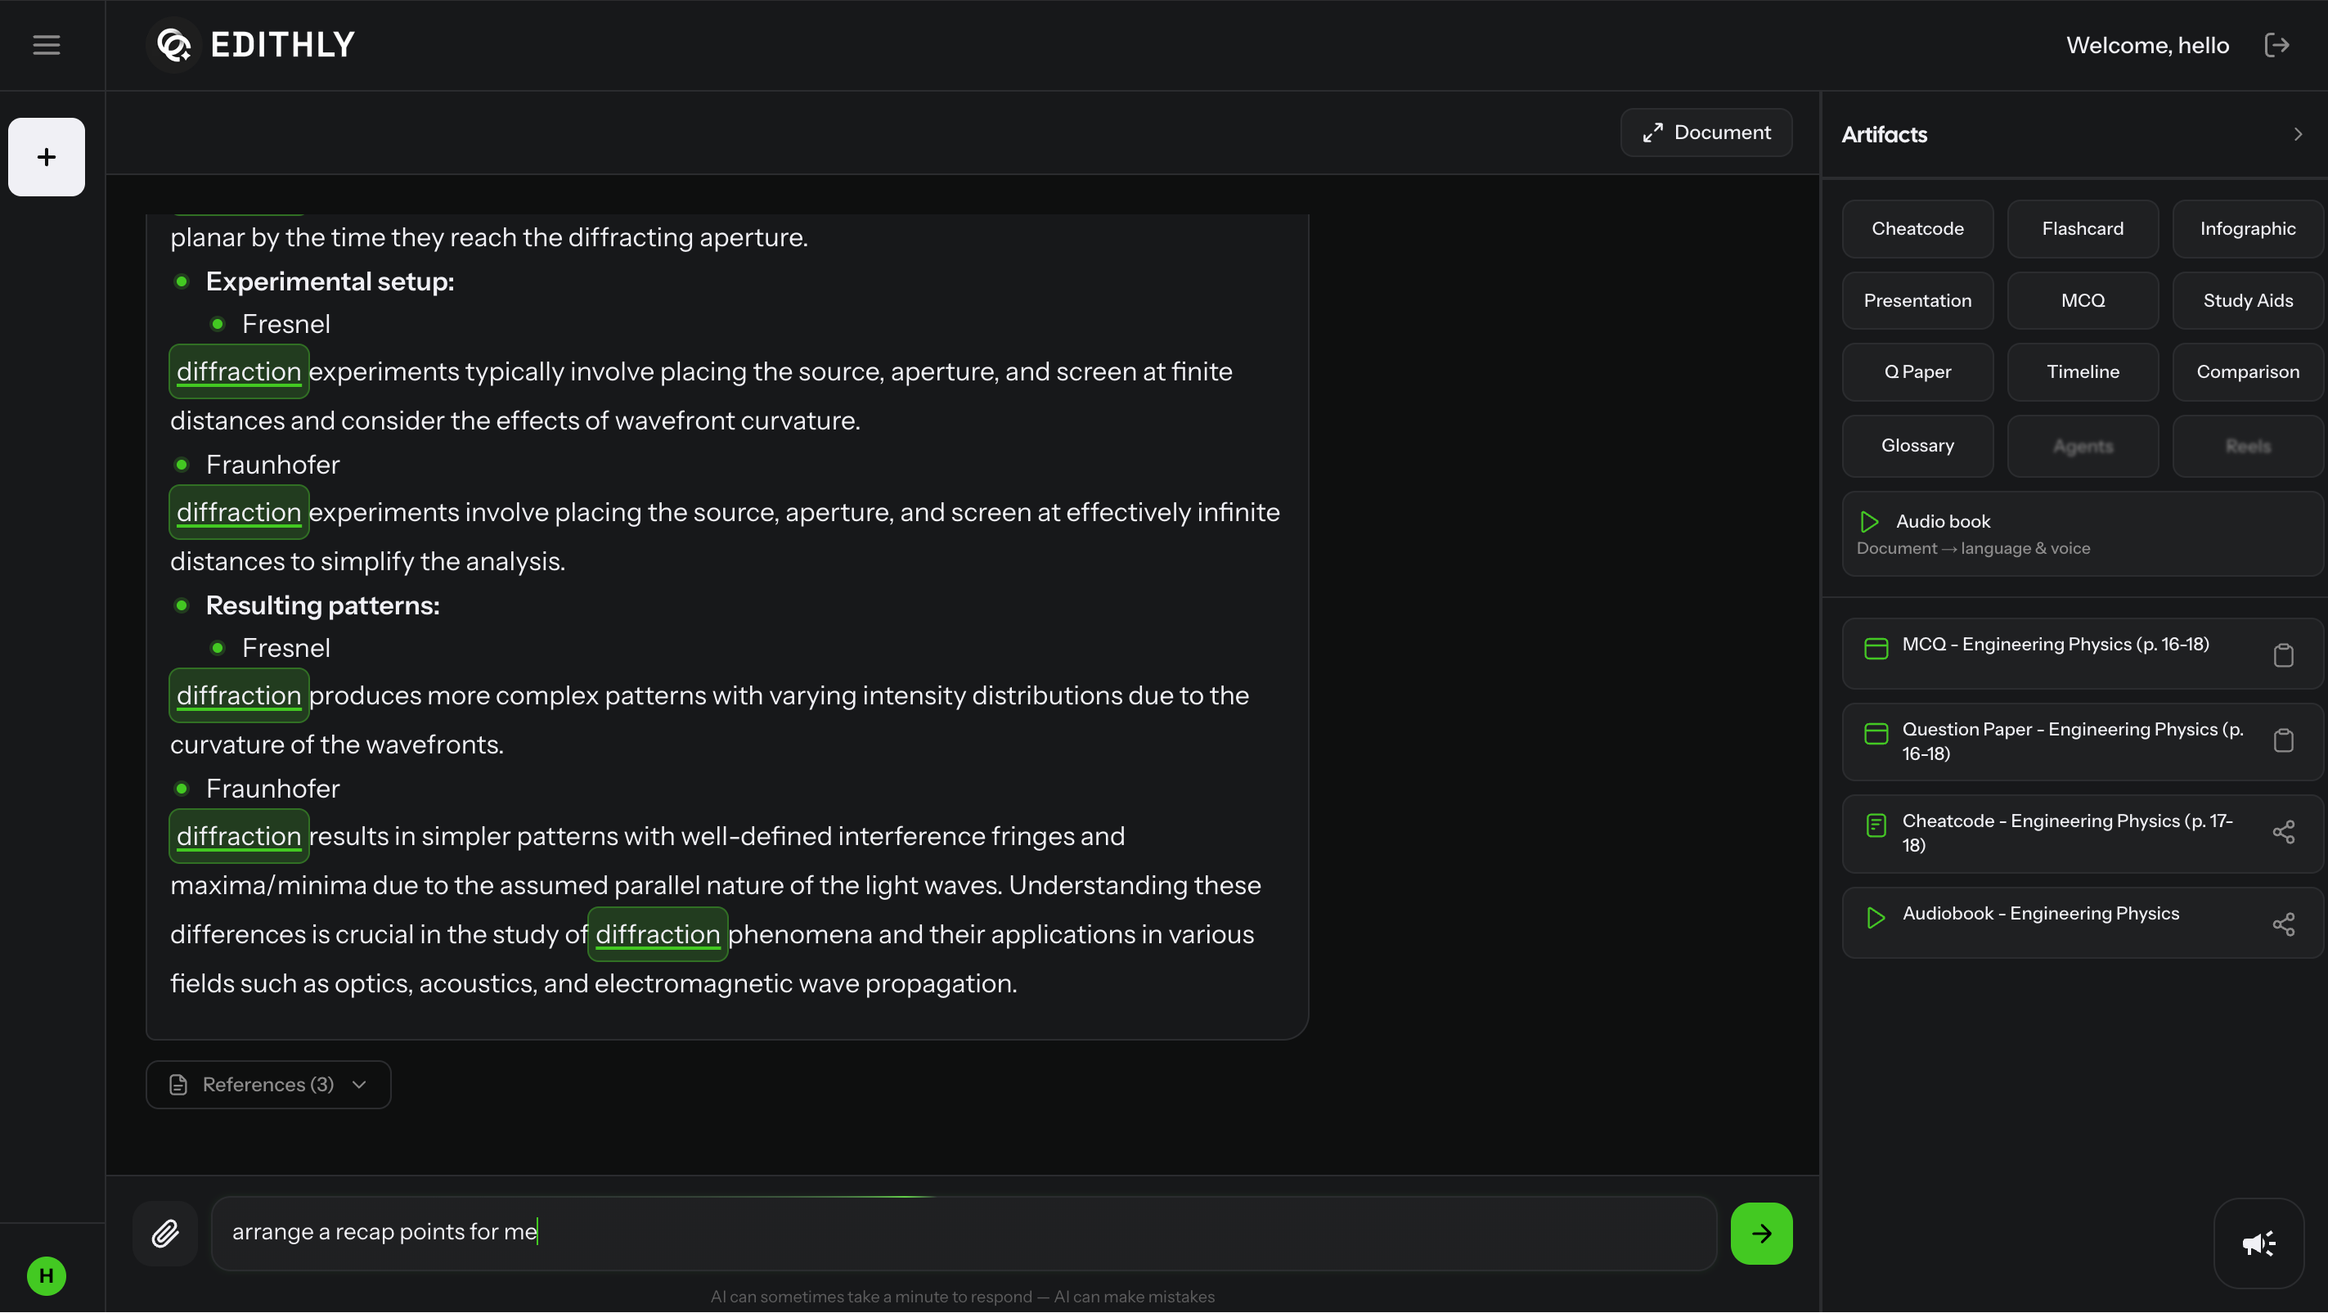Viewport: 2328px width, 1313px height.
Task: Select the Glossary artifact type
Action: [x=1917, y=447]
